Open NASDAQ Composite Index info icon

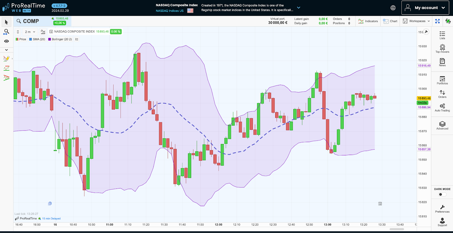coord(51,32)
